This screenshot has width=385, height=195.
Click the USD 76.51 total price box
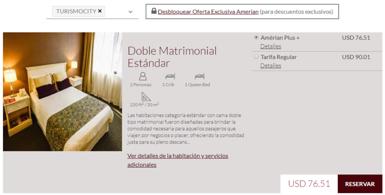coord(309,184)
